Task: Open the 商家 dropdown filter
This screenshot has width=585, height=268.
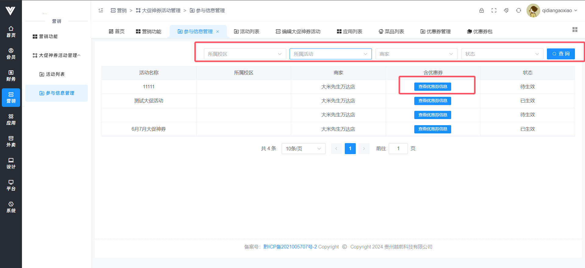Action: (416, 54)
